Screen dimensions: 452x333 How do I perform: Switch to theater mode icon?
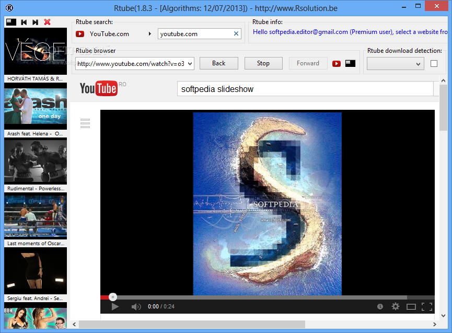pos(411,307)
